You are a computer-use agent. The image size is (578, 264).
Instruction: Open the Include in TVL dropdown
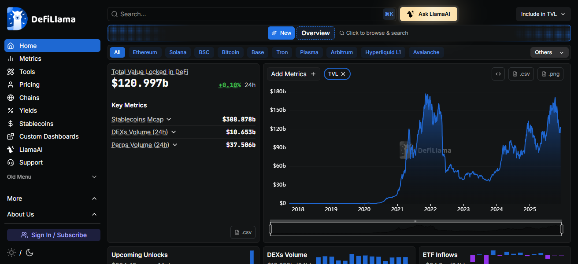point(543,14)
